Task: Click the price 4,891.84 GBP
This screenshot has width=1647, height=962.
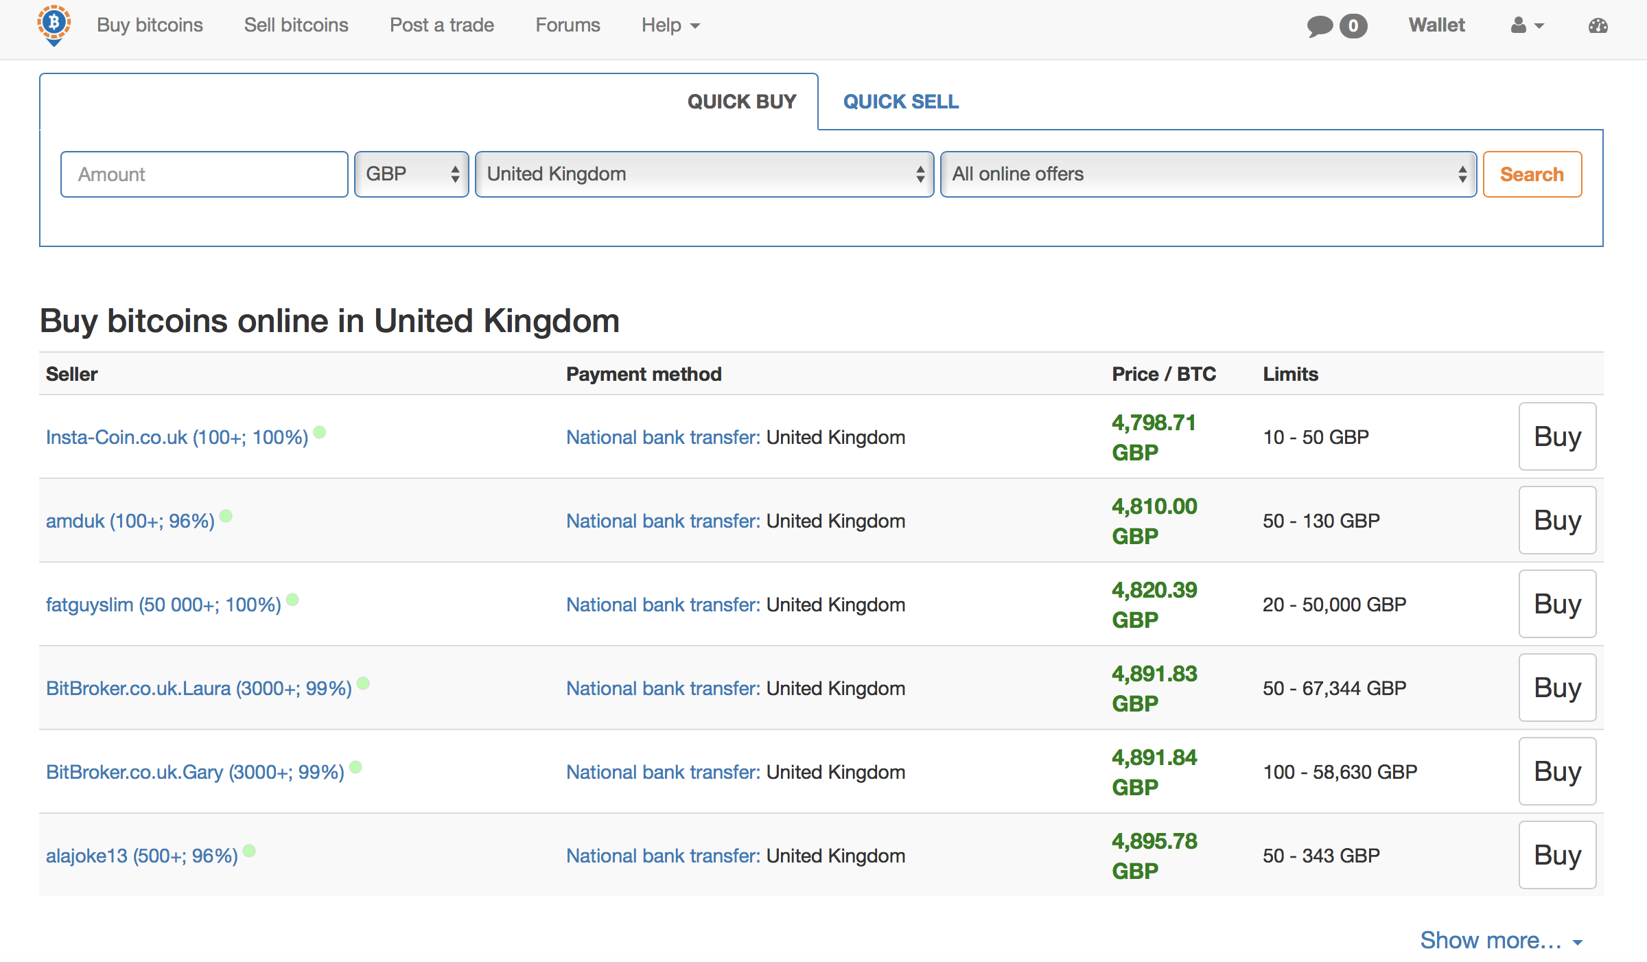Action: [1154, 772]
